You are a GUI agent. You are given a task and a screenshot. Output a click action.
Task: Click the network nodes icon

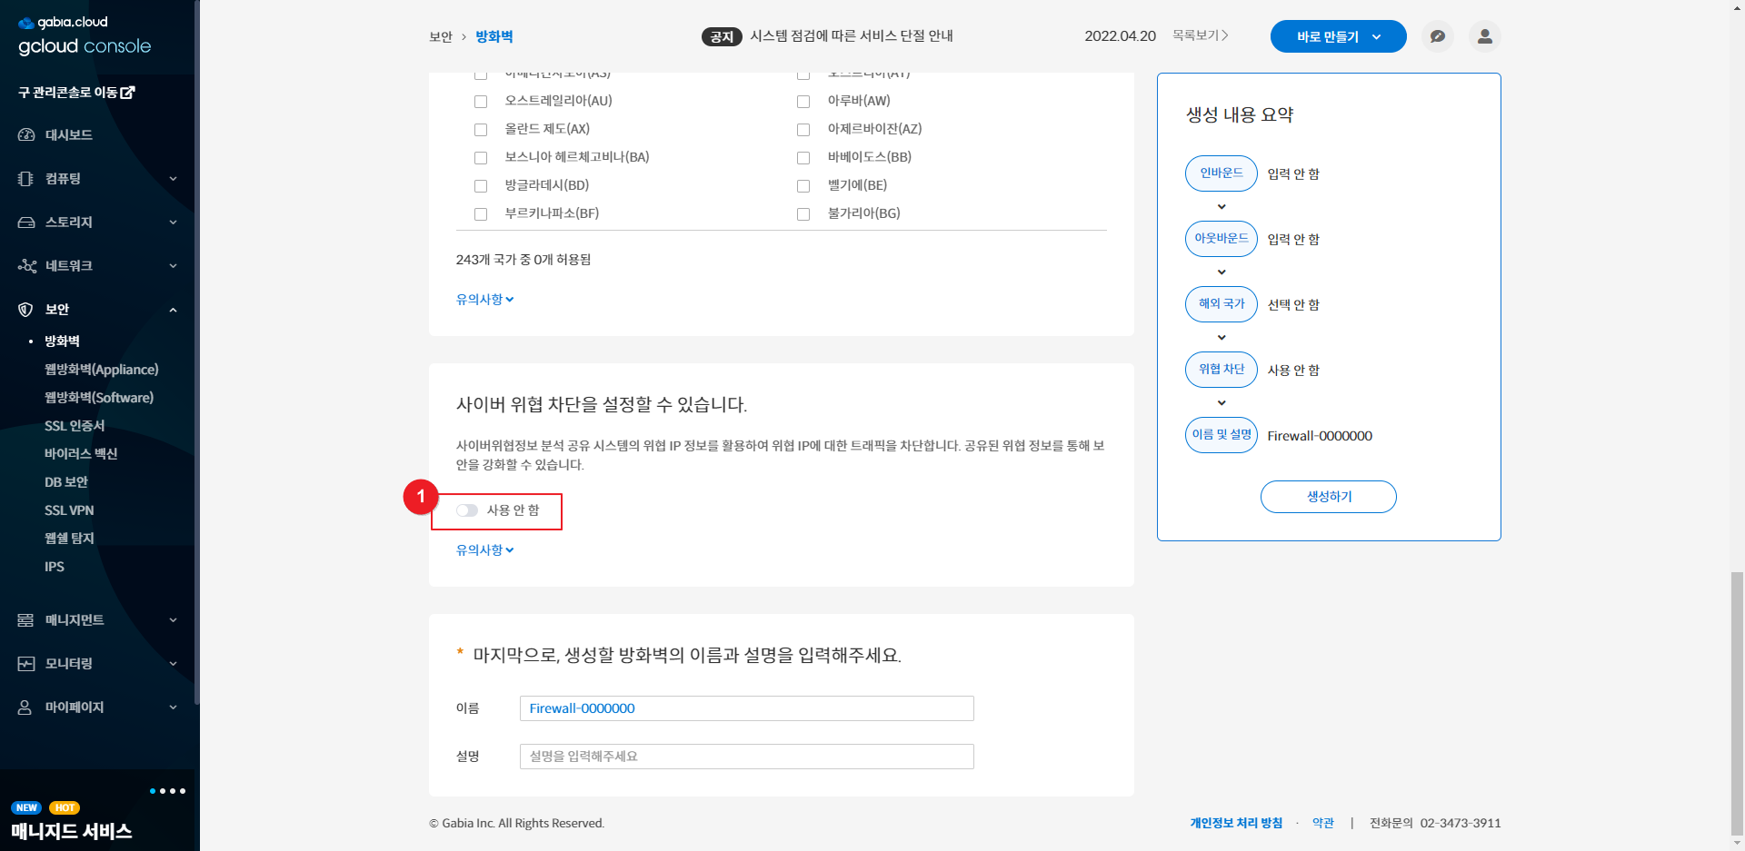26,266
